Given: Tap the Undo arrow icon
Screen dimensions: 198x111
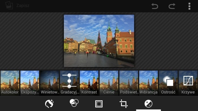Looking at the screenshot, I should pyautogui.click(x=155, y=6).
